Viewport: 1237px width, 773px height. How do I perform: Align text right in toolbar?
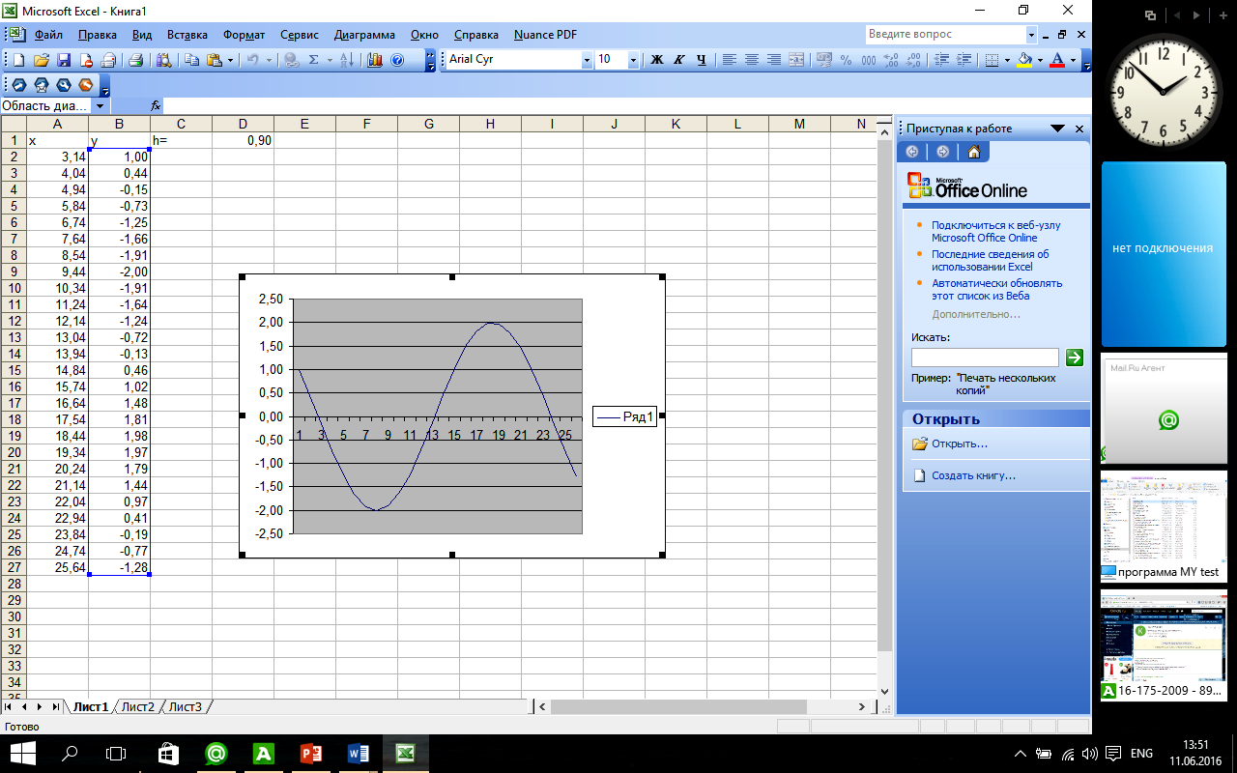point(773,60)
